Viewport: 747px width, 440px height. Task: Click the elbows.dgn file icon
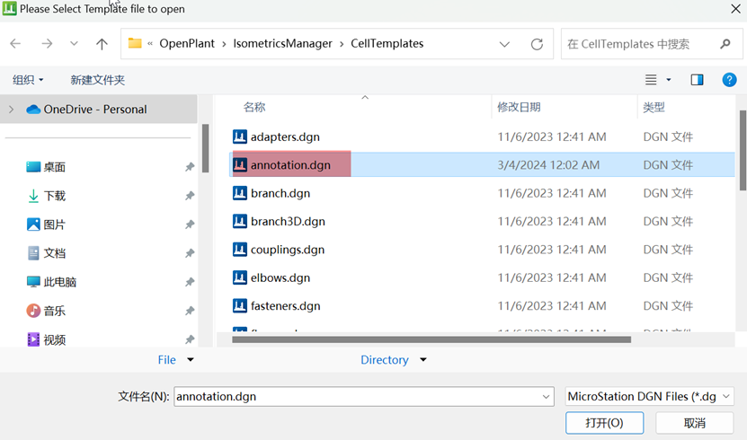click(240, 277)
